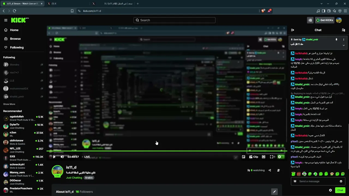
Task: Open pinned message three-dot options
Action: [344, 39]
